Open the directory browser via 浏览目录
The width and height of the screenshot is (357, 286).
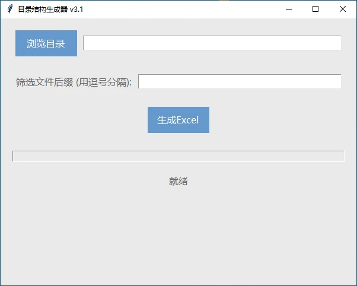(46, 43)
